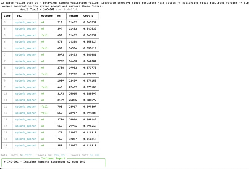Screen dimensions: 249x169
Task: Click cost "0.098442" in the 169 ms row
Action: (x=90, y=126)
